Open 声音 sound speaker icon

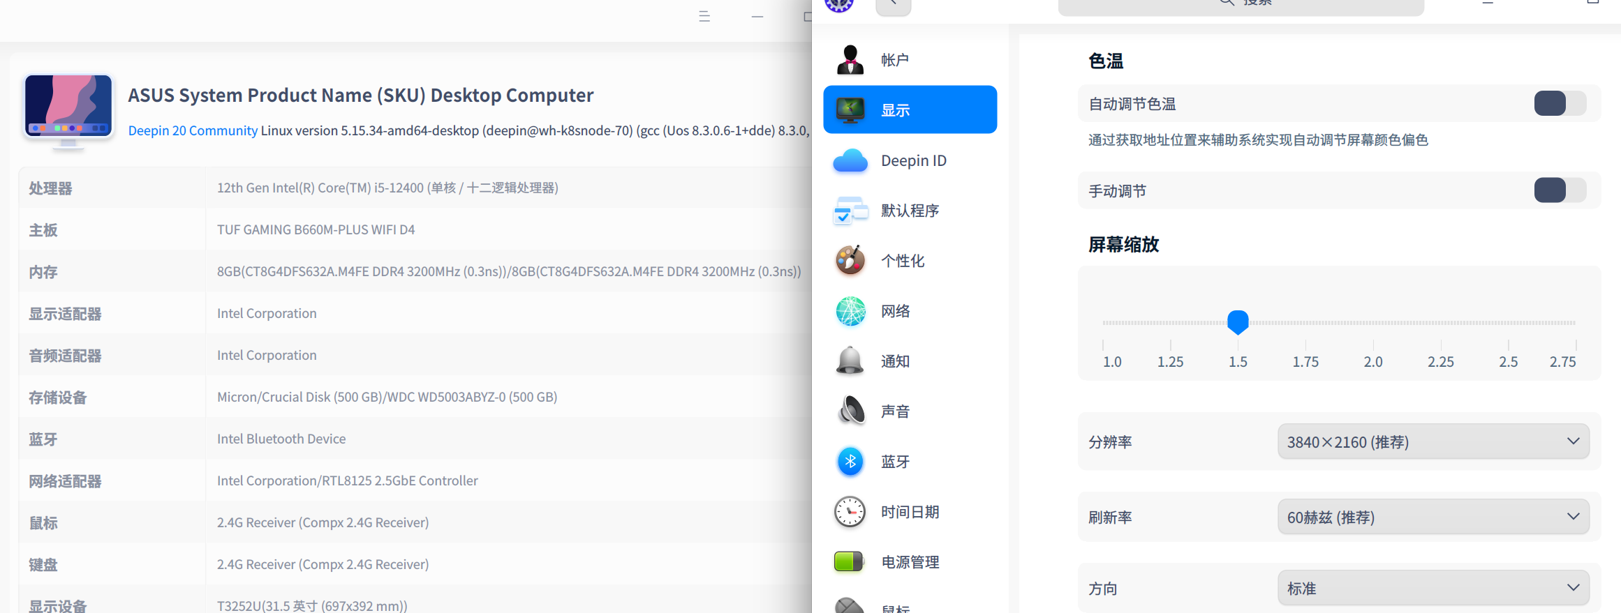click(850, 411)
